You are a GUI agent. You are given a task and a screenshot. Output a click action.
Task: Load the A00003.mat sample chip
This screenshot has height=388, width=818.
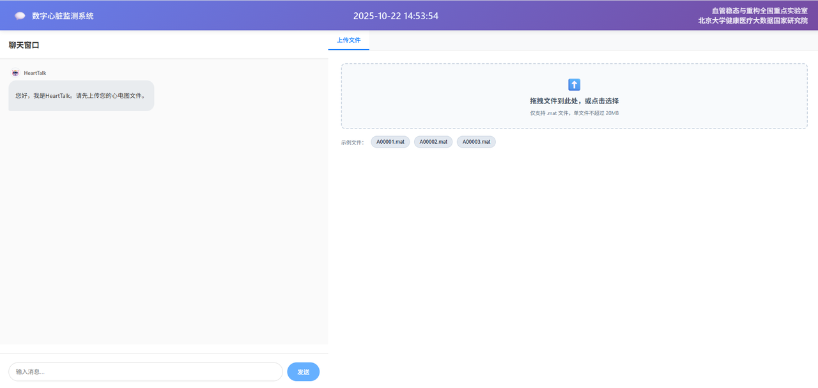tap(476, 142)
